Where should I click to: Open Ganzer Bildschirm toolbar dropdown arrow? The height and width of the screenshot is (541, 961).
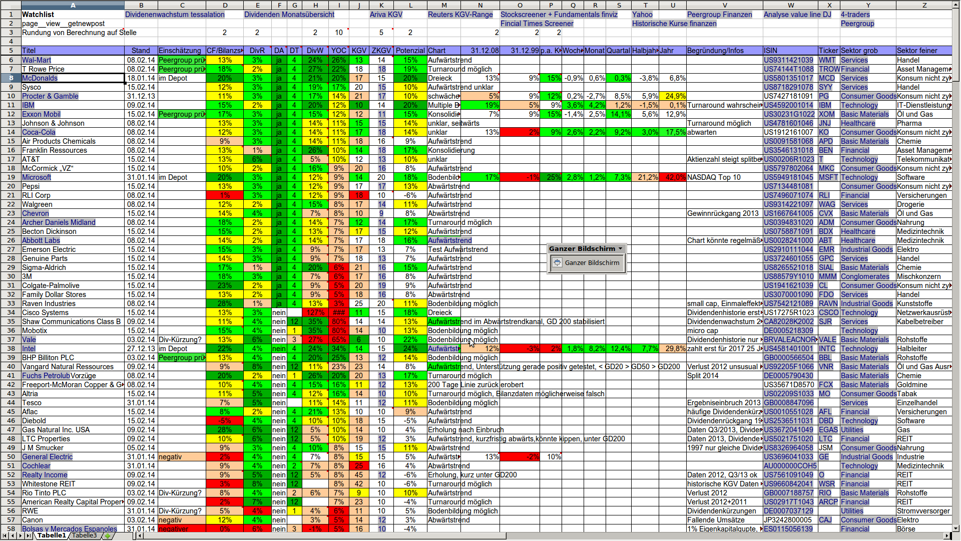coord(621,248)
